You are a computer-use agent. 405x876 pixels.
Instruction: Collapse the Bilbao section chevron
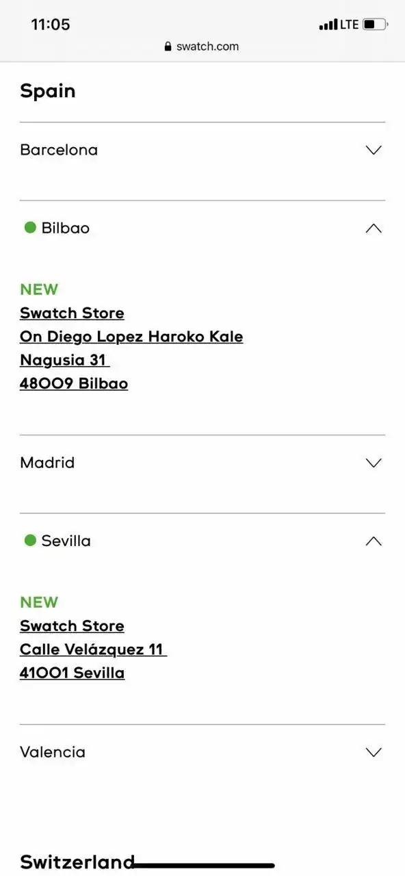point(374,229)
